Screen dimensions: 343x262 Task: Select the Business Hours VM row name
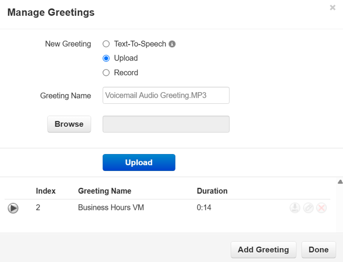(x=111, y=208)
